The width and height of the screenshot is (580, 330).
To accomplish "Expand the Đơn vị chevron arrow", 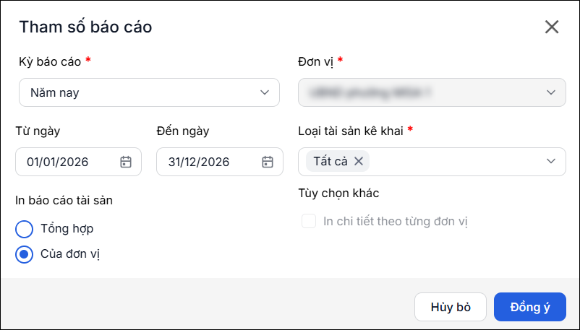I will (551, 92).
